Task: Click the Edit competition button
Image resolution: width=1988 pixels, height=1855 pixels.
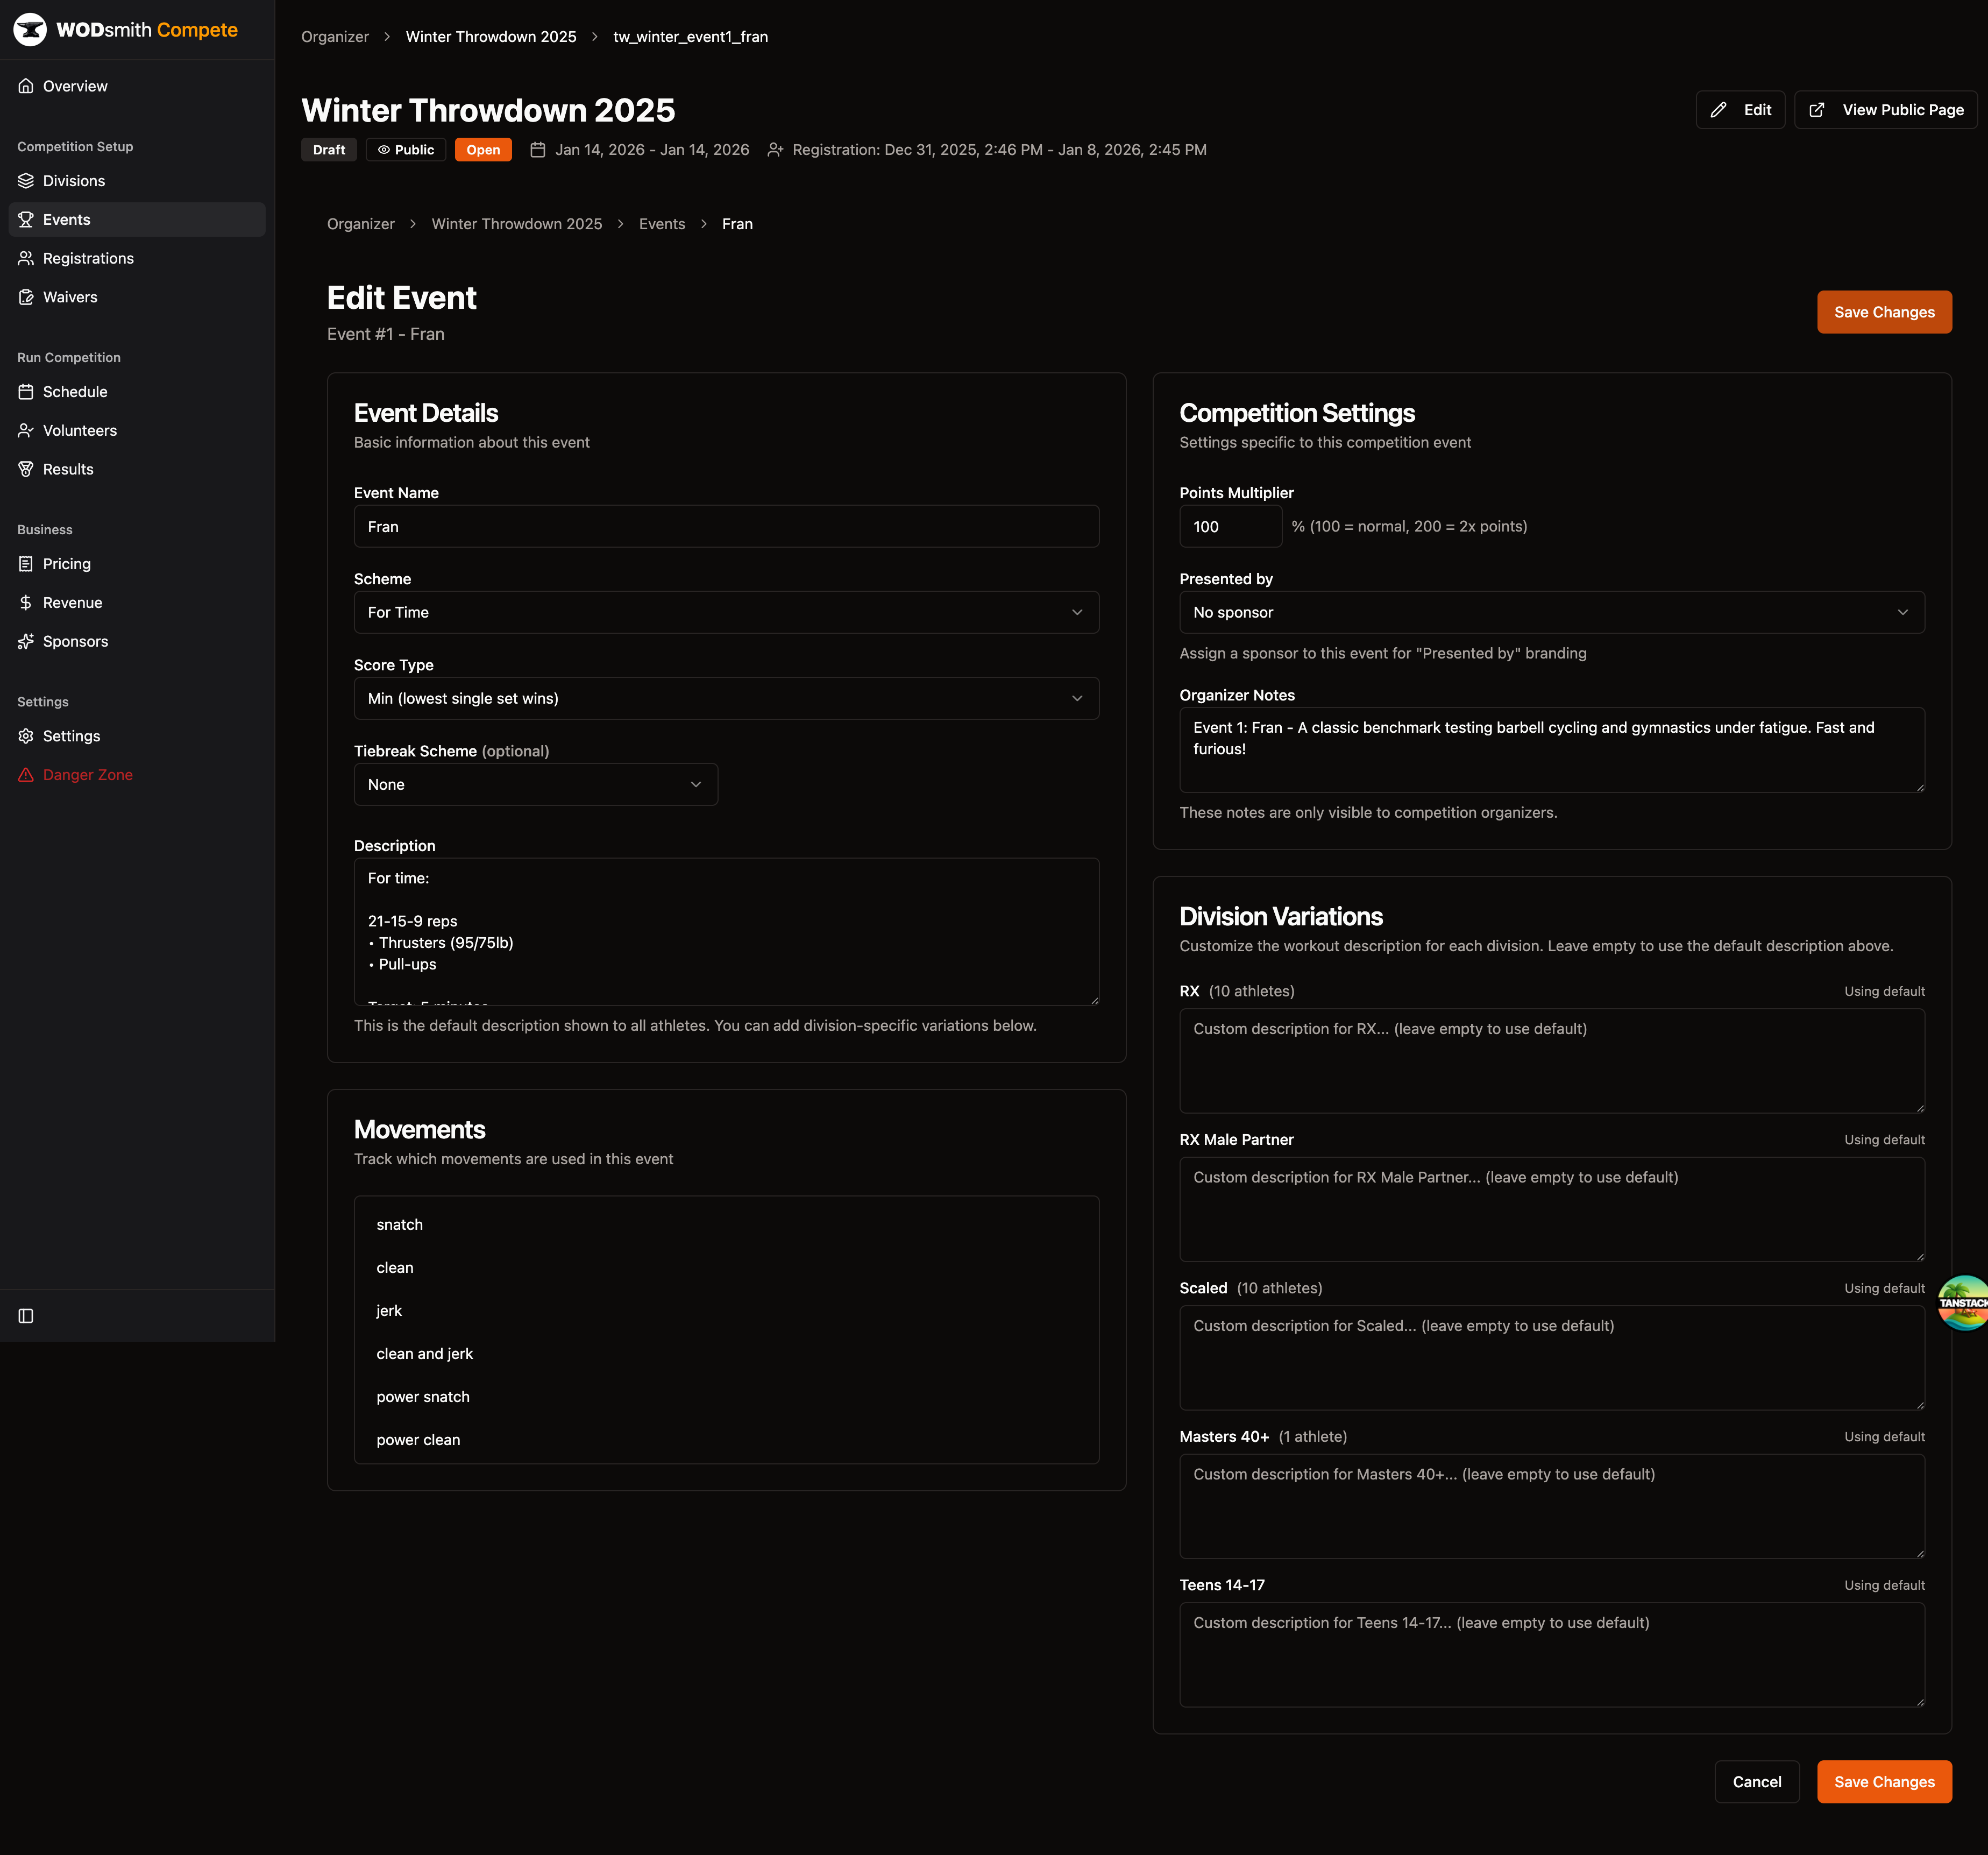Action: point(1740,110)
